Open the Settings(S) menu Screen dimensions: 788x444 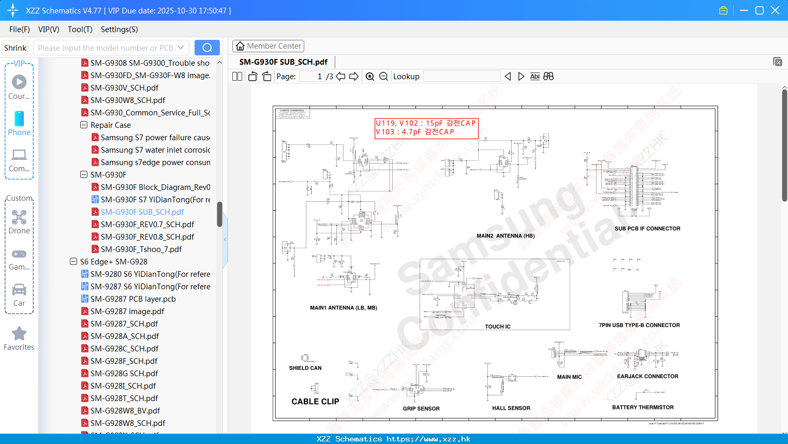click(x=120, y=29)
